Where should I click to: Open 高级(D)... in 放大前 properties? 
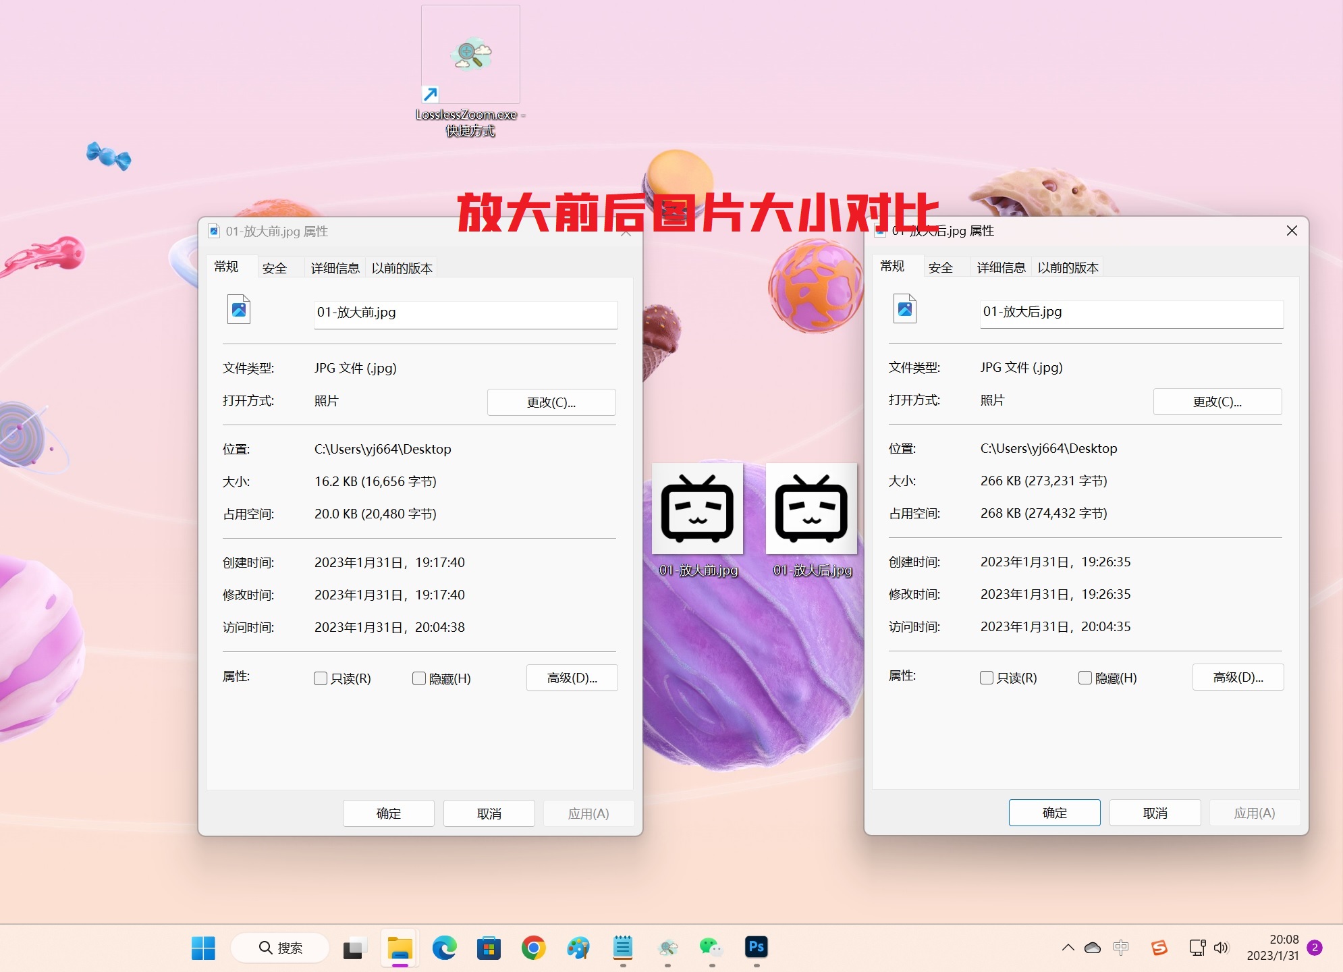572,678
